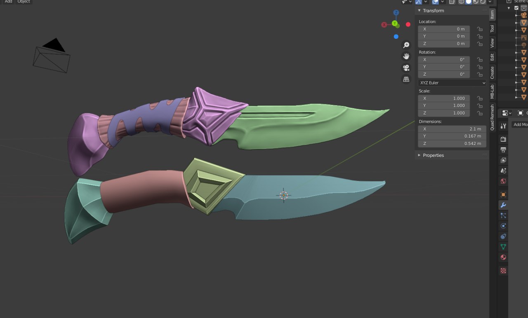Select the camera object in the viewport

tap(52, 56)
